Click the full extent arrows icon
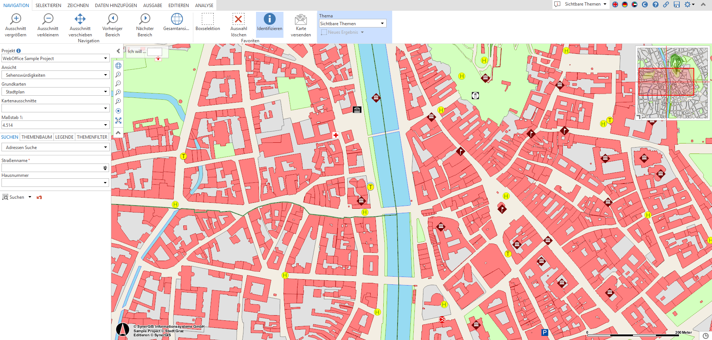Viewport: 712px width, 340px height. (x=118, y=121)
